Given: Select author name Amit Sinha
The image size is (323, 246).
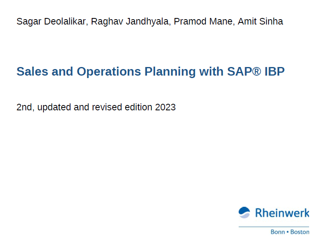Looking at the screenshot, I should (x=260, y=21).
